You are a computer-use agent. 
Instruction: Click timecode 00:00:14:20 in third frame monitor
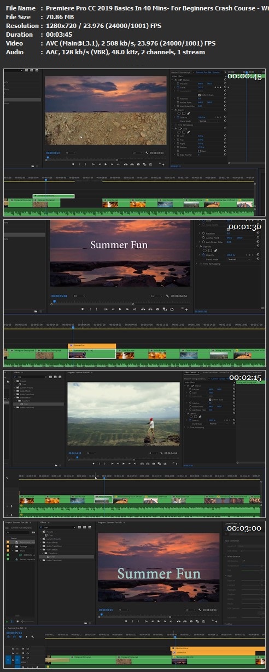click(x=74, y=453)
